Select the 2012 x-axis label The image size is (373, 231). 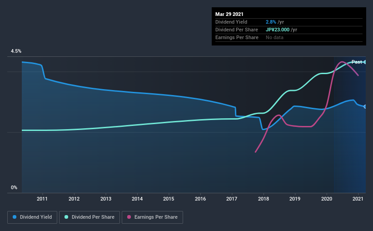pyautogui.click(x=74, y=199)
